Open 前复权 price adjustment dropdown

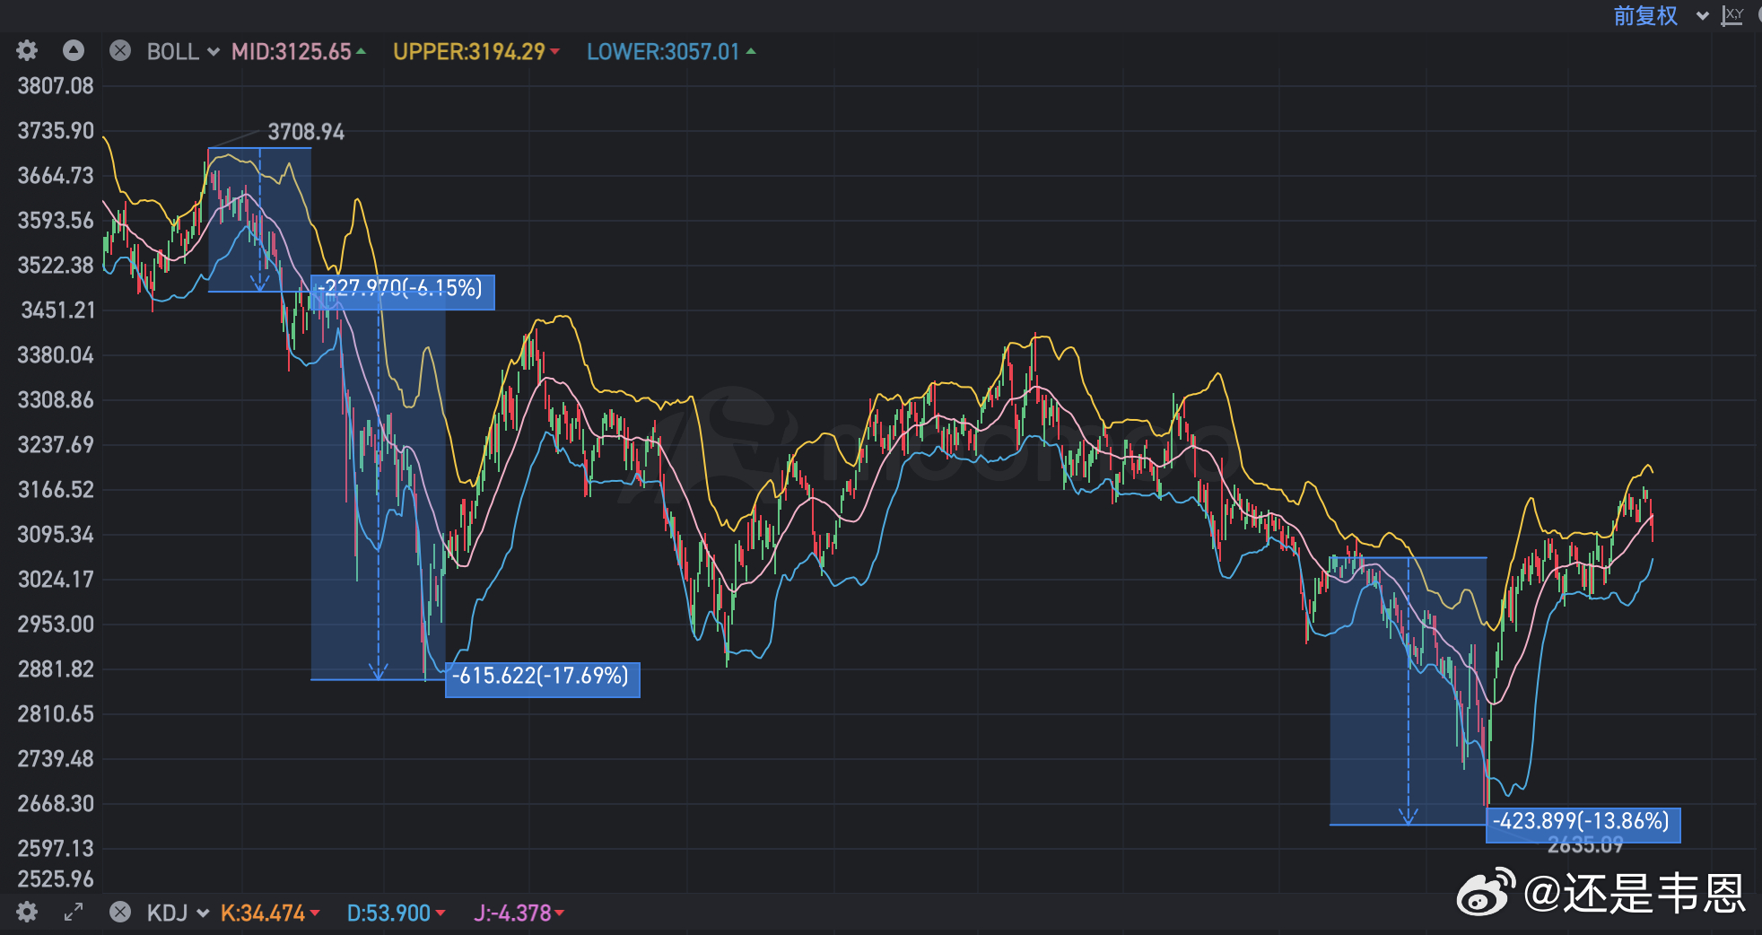[1660, 15]
